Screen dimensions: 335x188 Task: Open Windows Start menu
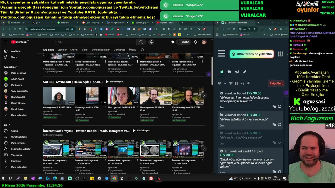pyautogui.click(x=3, y=179)
